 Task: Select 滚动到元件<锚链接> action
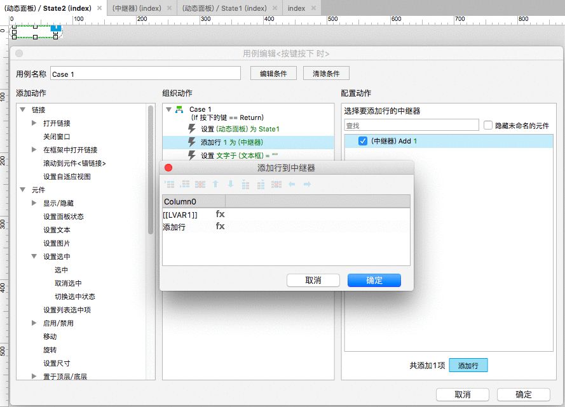74,163
